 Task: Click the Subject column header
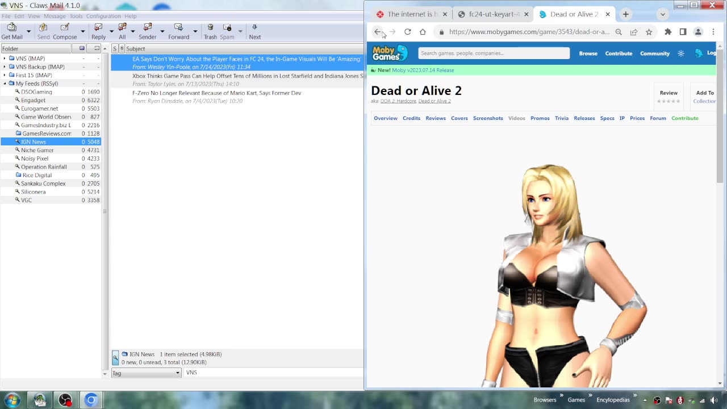click(x=244, y=48)
